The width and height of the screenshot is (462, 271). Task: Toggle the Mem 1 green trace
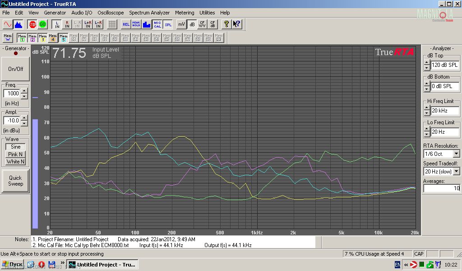[x=22, y=37]
